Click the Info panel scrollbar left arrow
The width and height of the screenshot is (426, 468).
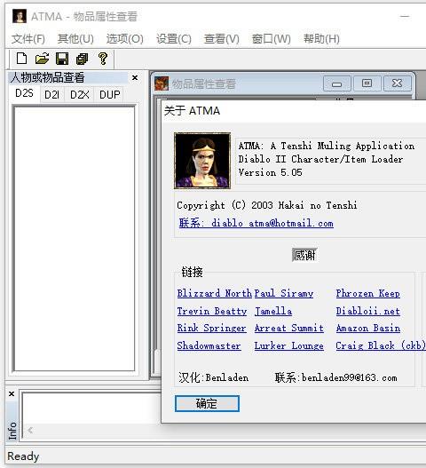coord(30,430)
